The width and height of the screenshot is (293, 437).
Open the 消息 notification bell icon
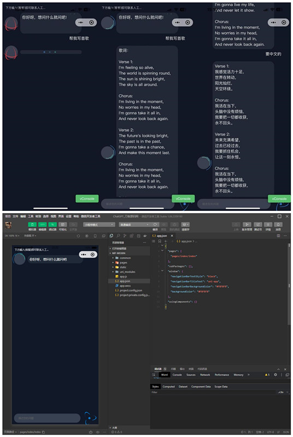278,225
